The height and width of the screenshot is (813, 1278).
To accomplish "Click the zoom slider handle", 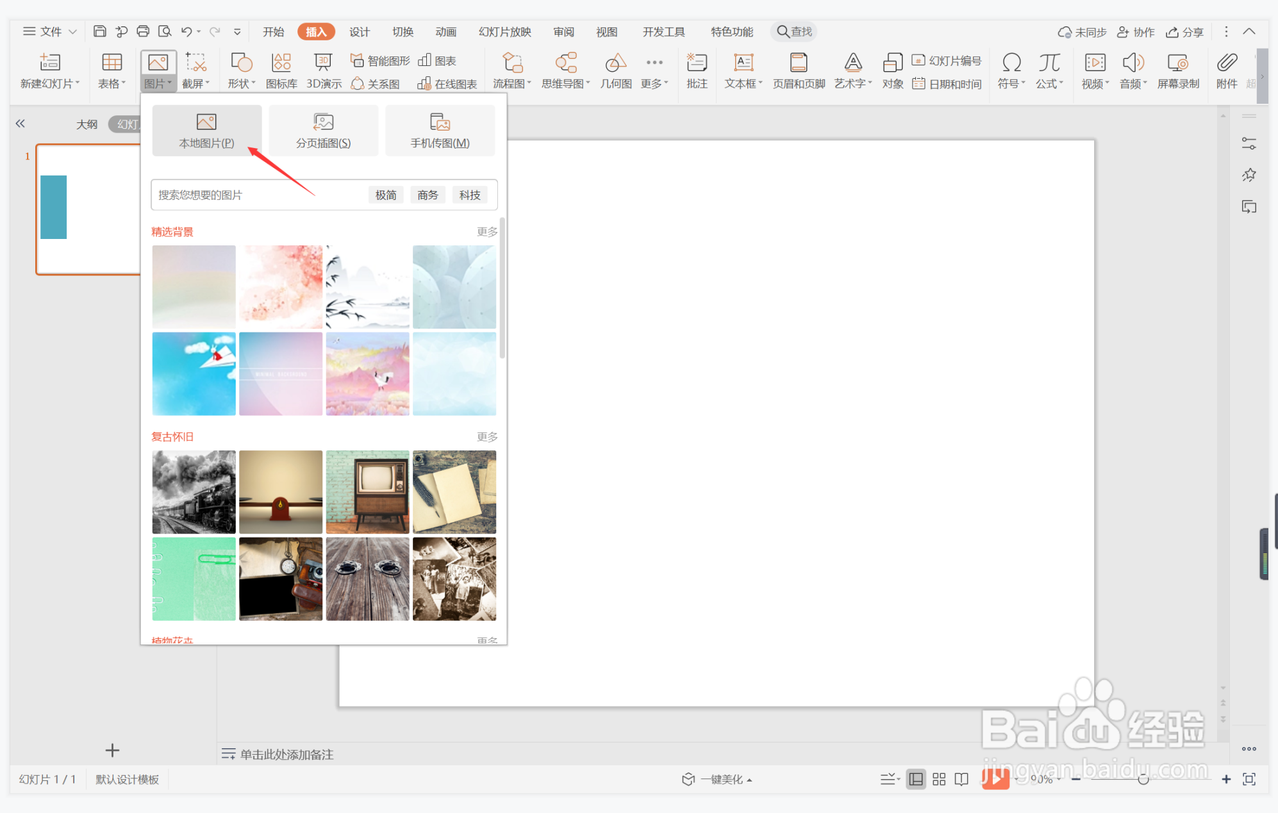I will pyautogui.click(x=1143, y=779).
